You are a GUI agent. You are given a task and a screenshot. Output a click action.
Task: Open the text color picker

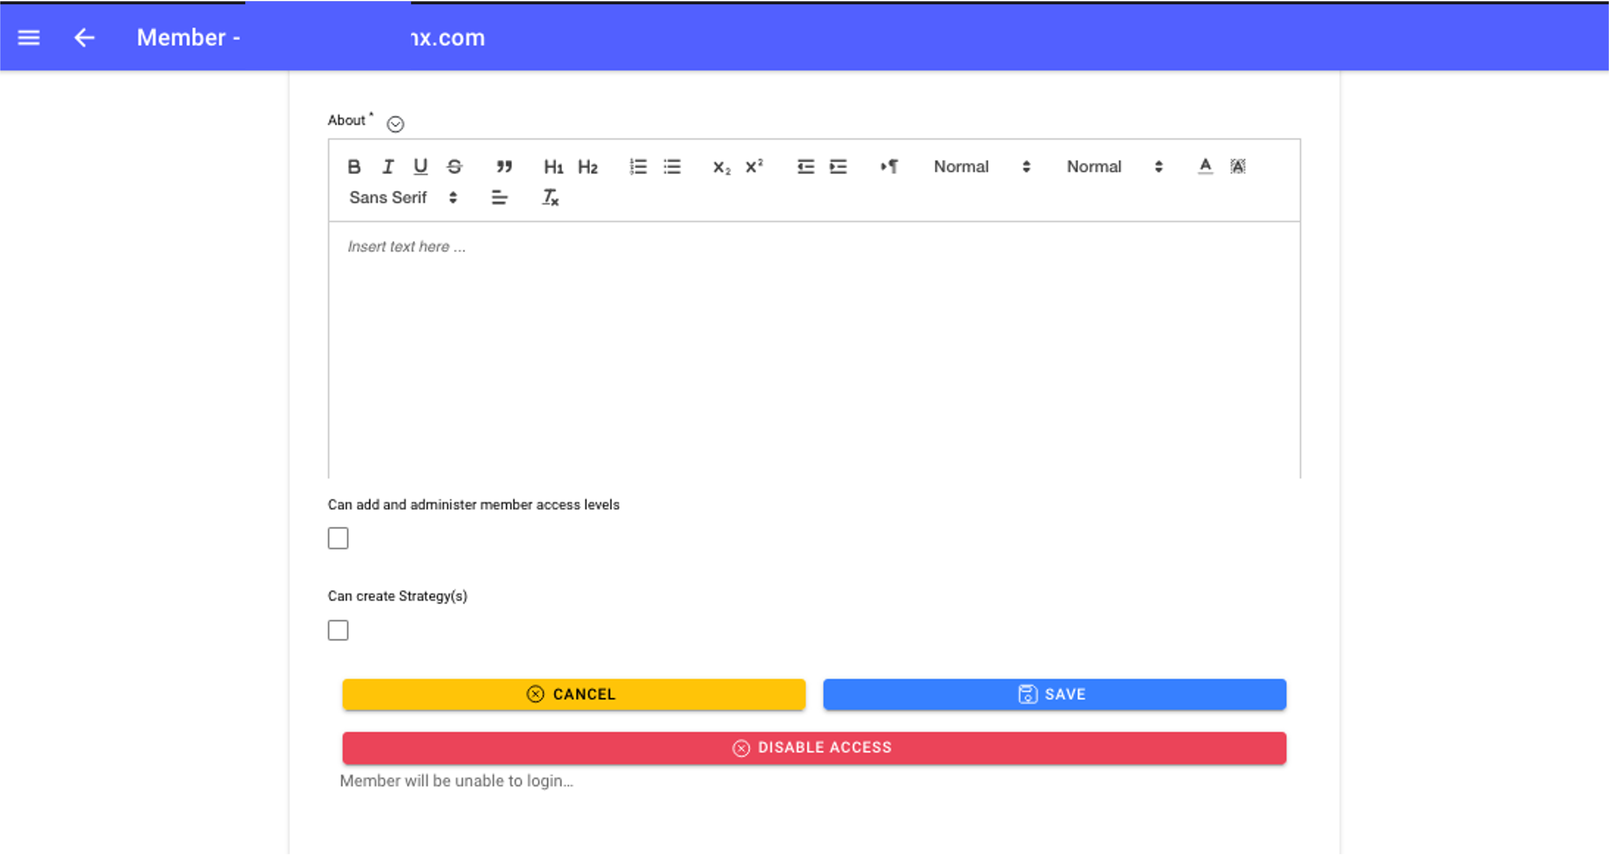pos(1205,166)
